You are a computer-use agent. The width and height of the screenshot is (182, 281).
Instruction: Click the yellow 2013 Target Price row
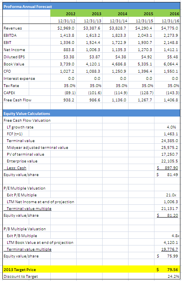coord(91,269)
